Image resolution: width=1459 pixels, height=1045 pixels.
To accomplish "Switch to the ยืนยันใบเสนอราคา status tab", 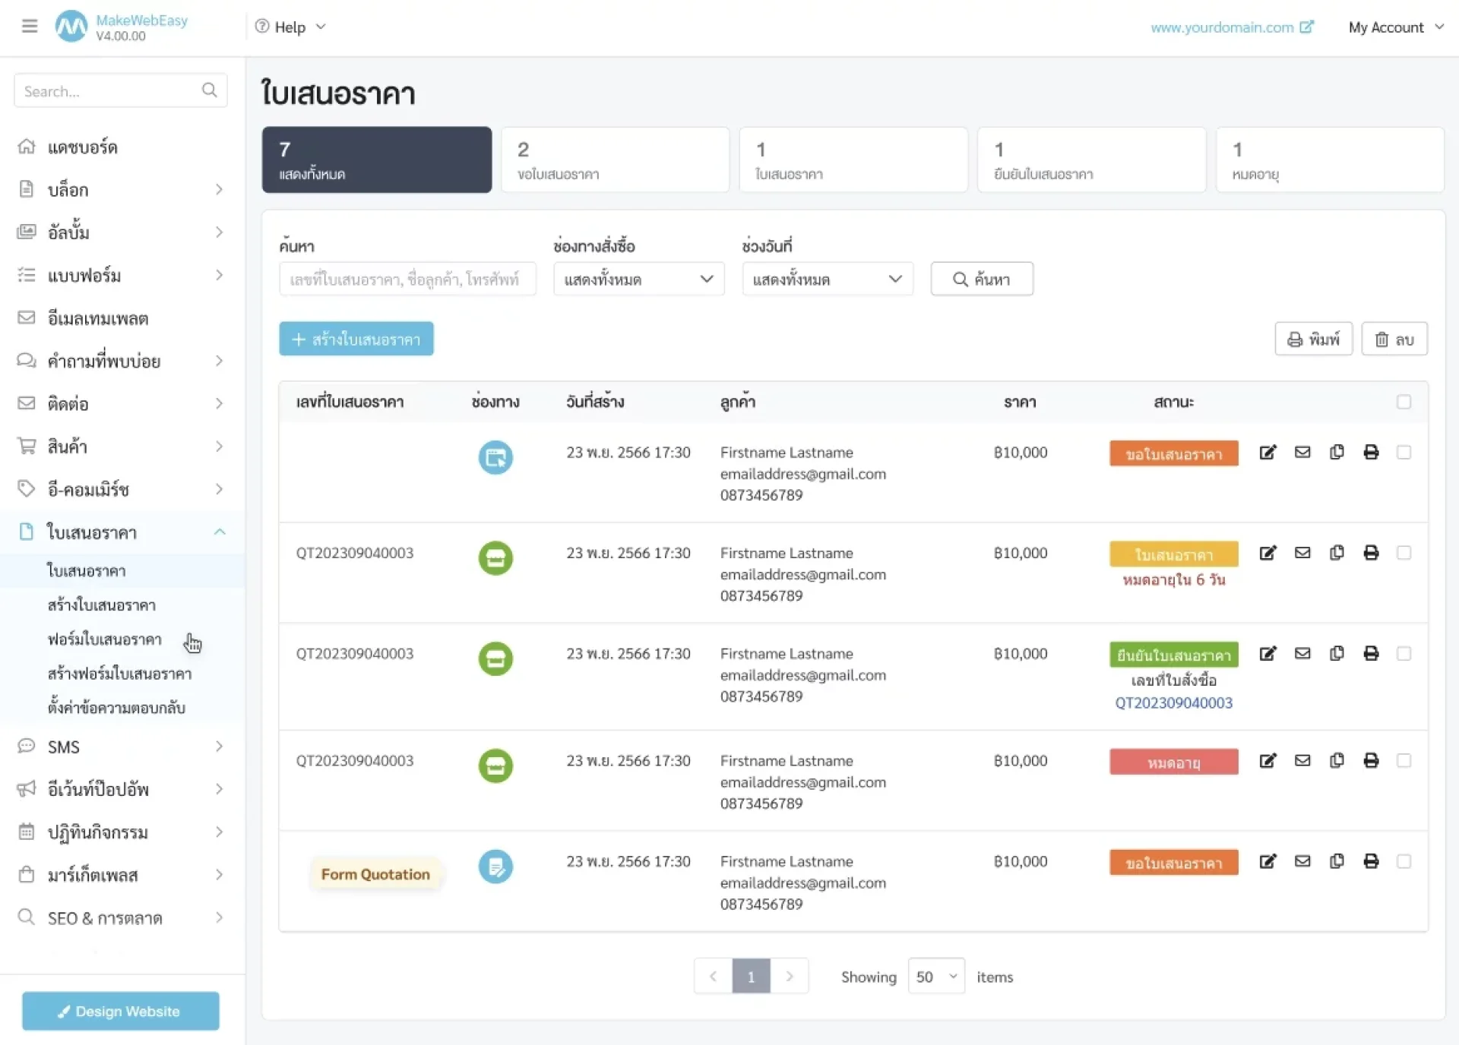I will click(1091, 159).
